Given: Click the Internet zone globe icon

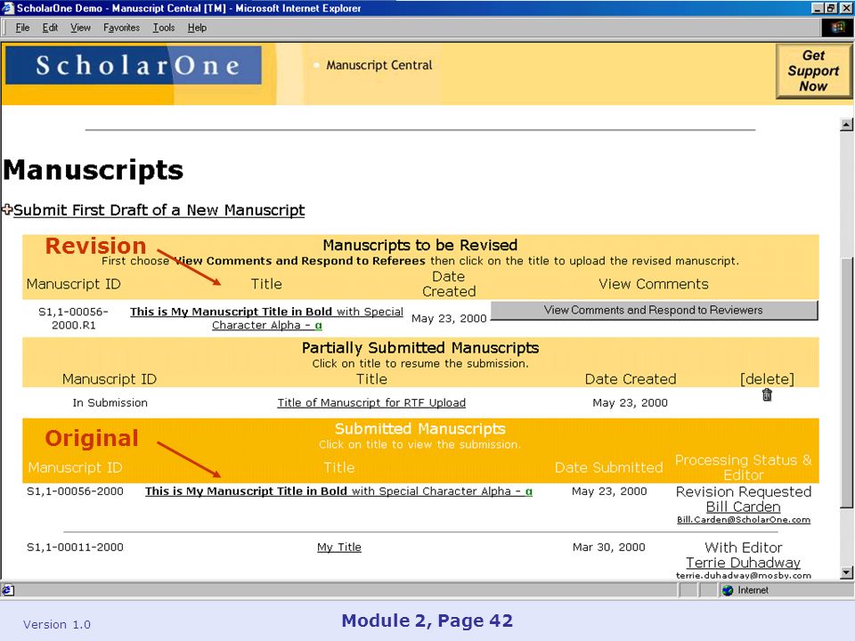Looking at the screenshot, I should tap(728, 590).
